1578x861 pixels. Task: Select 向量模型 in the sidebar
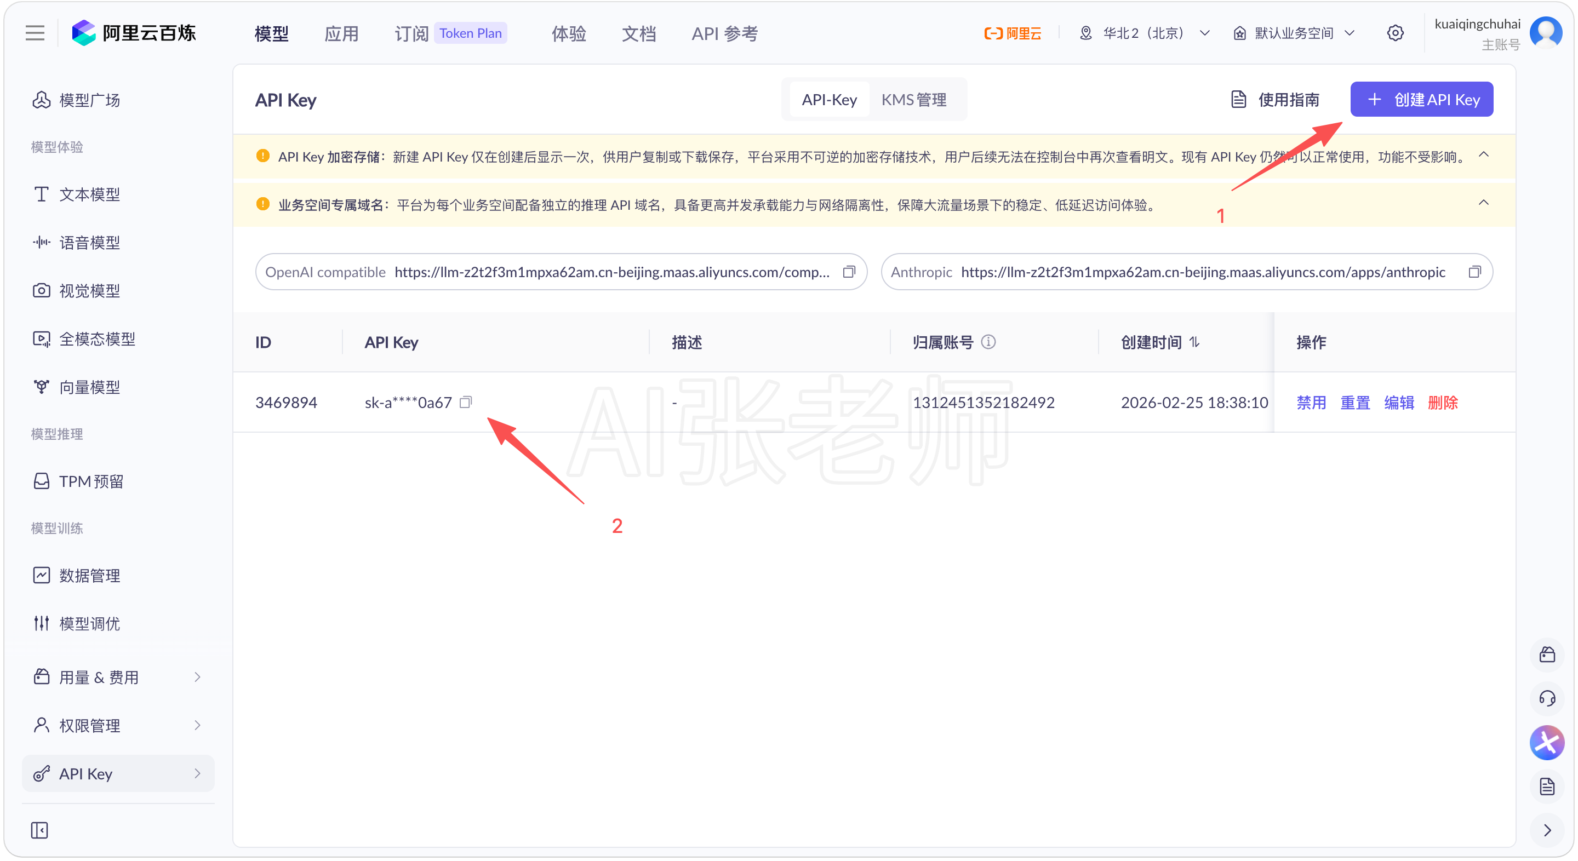(118, 387)
